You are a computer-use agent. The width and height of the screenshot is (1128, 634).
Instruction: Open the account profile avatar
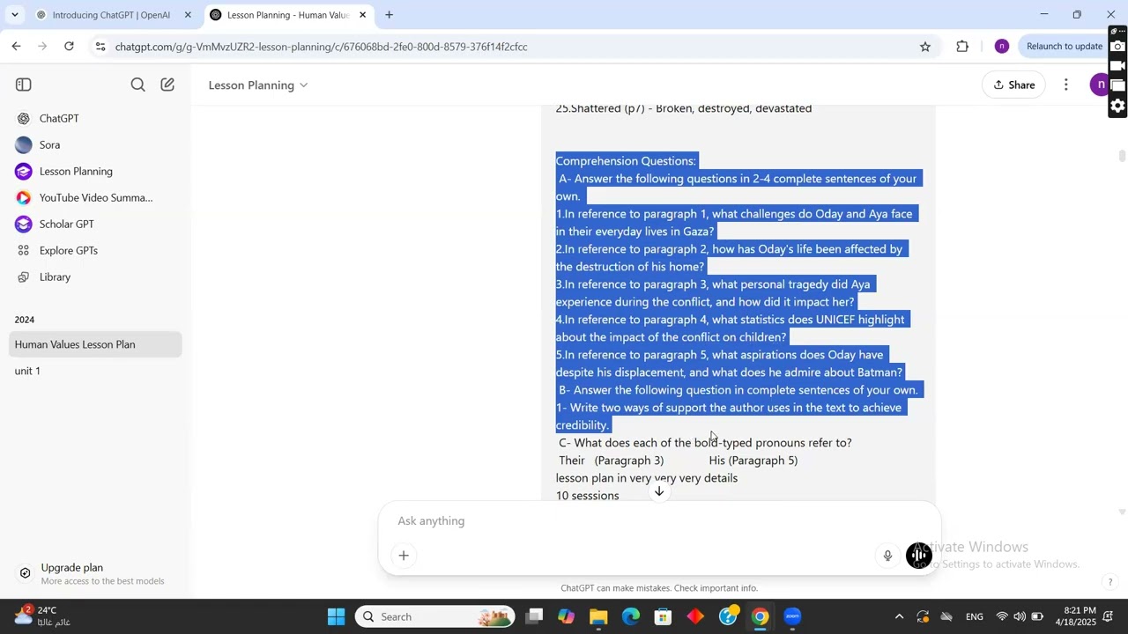click(1099, 85)
